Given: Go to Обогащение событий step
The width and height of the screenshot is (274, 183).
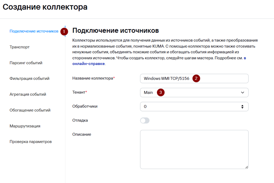Looking at the screenshot, I should point(30,110).
